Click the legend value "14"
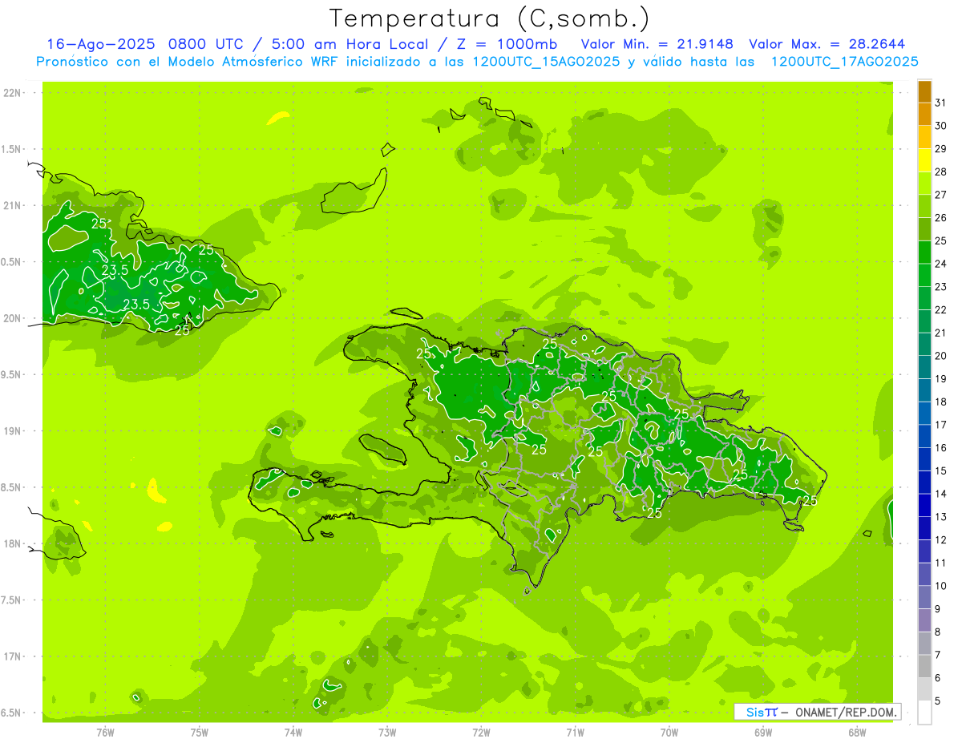The image size is (962, 743). point(940,494)
